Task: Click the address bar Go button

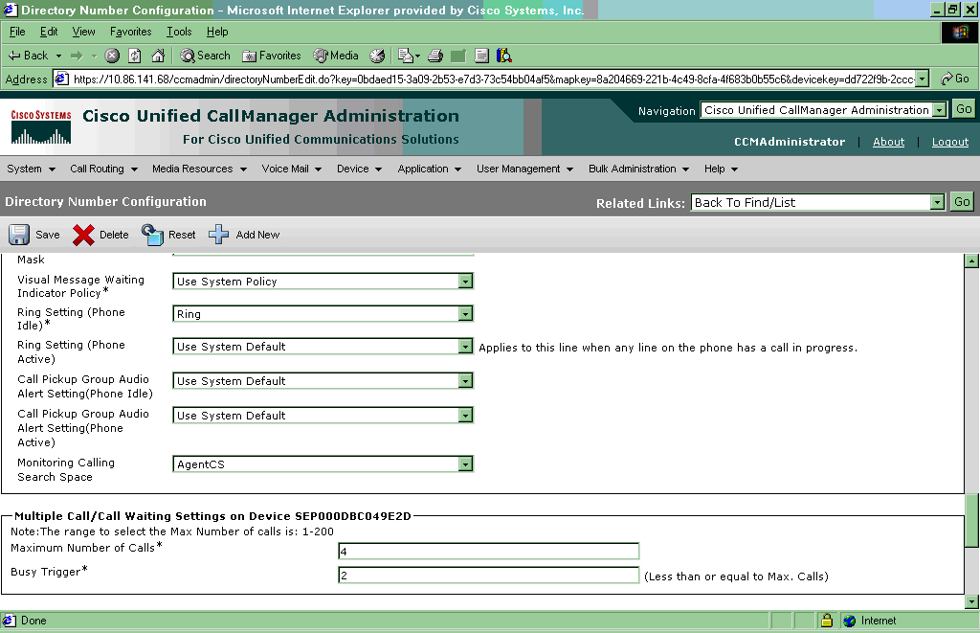Action: point(955,79)
